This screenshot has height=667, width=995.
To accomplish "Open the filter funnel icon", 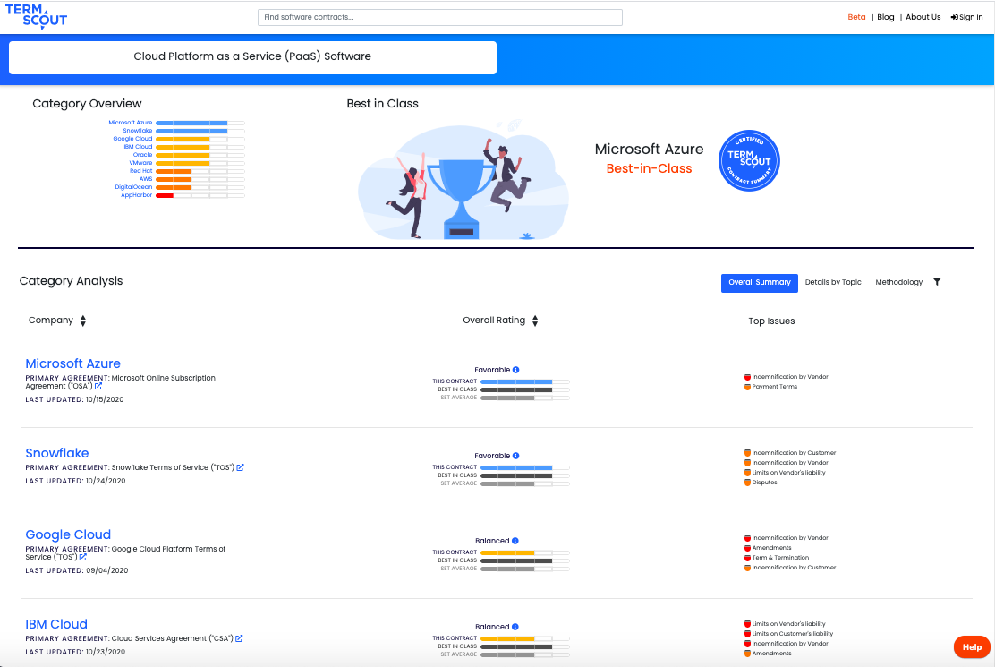I will pyautogui.click(x=937, y=282).
